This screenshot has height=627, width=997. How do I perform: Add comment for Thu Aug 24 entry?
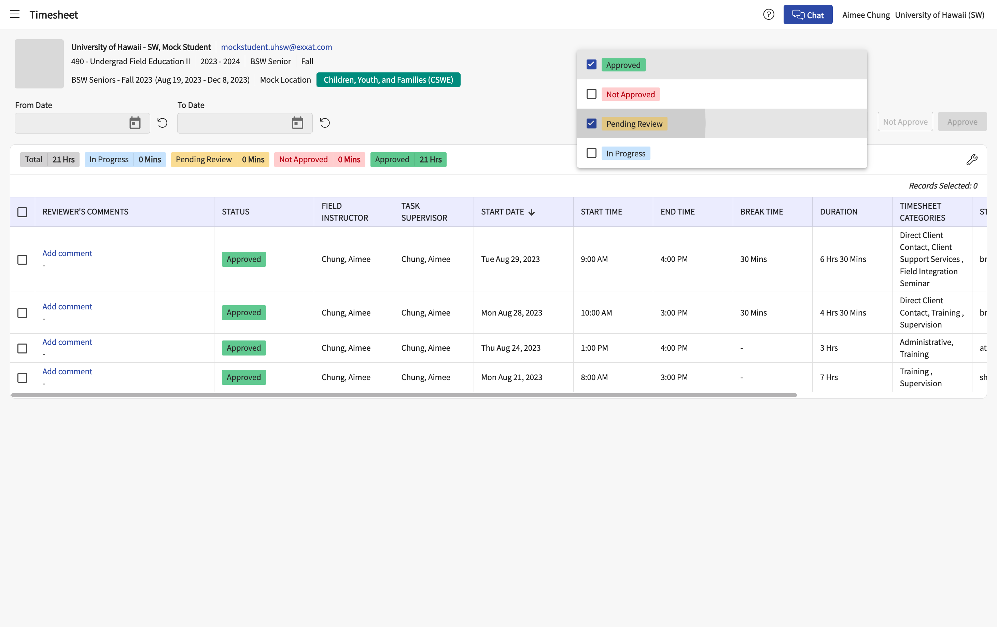67,342
